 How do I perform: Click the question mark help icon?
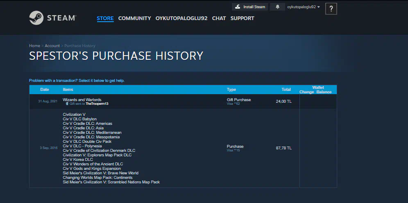pyautogui.click(x=331, y=9)
